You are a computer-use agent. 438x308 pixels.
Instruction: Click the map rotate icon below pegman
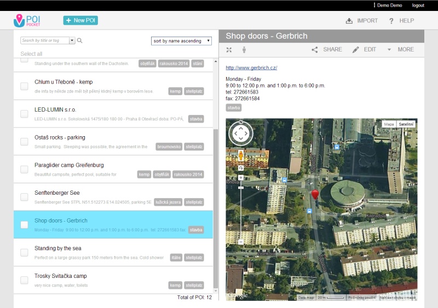241,168
